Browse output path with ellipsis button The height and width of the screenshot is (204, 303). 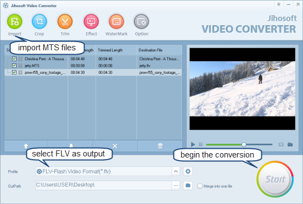[x=176, y=185]
